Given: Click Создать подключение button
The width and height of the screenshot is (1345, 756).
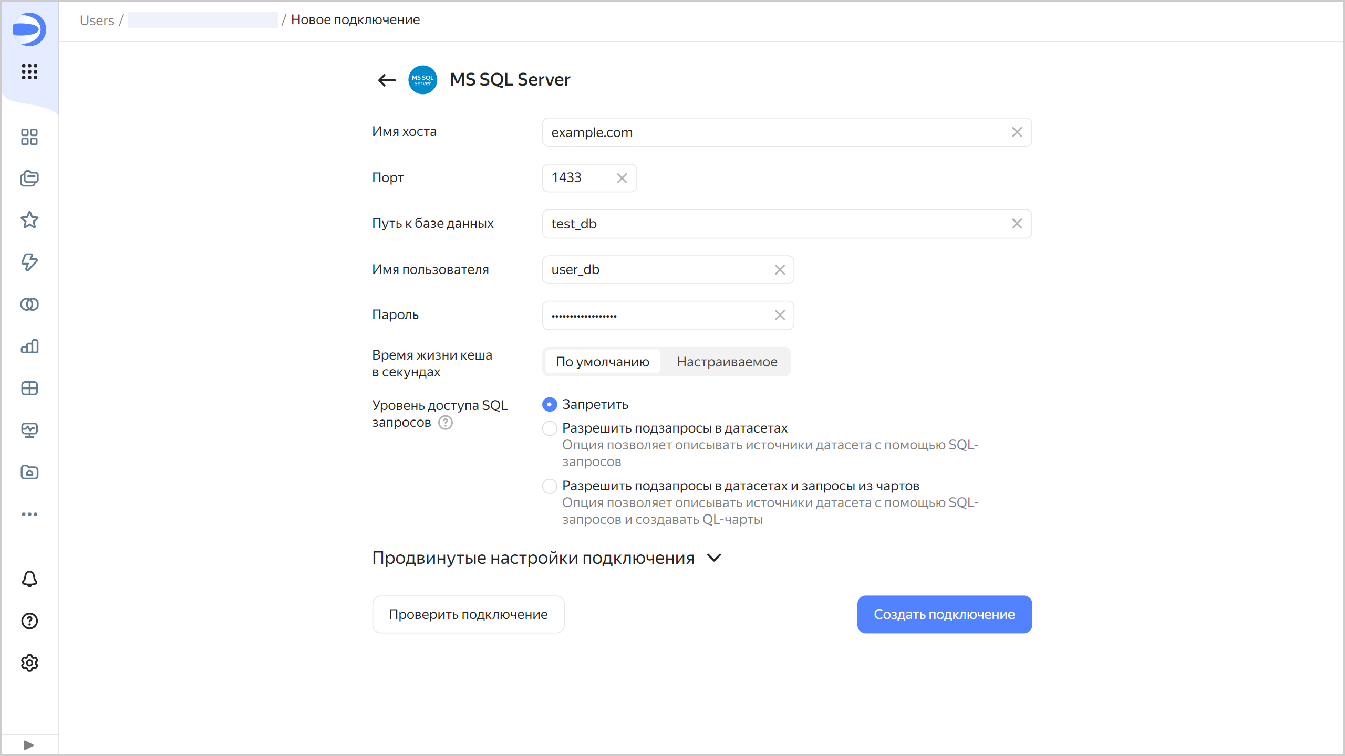Looking at the screenshot, I should click(944, 614).
